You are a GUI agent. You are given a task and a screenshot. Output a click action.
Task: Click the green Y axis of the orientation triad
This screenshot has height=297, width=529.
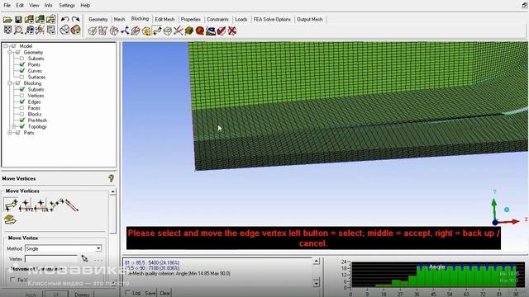click(494, 209)
